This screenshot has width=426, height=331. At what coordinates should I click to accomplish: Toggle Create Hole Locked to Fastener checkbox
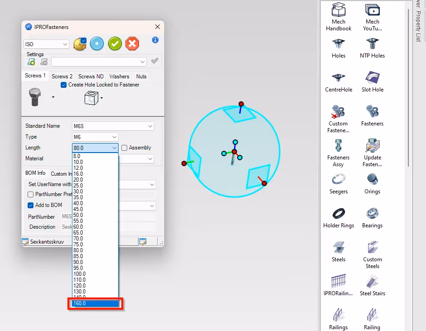click(x=63, y=85)
